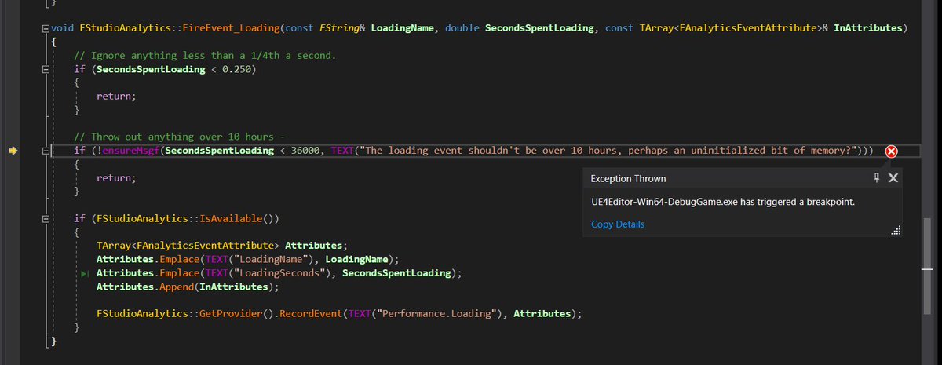Click the value '36000' in the ensure condition
The image size is (942, 365).
(306, 151)
